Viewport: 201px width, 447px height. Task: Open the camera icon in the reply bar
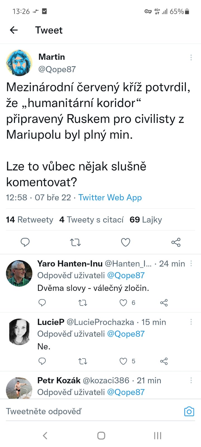pos(189,412)
